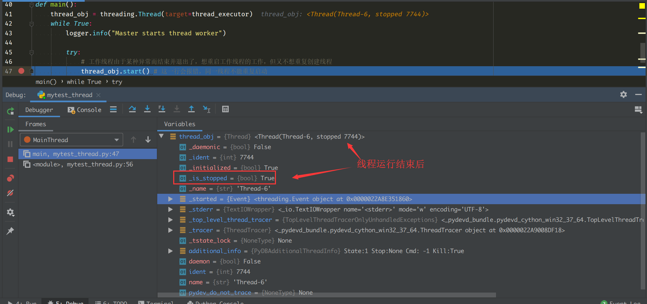Resume program execution
The image size is (647, 304).
pos(10,130)
